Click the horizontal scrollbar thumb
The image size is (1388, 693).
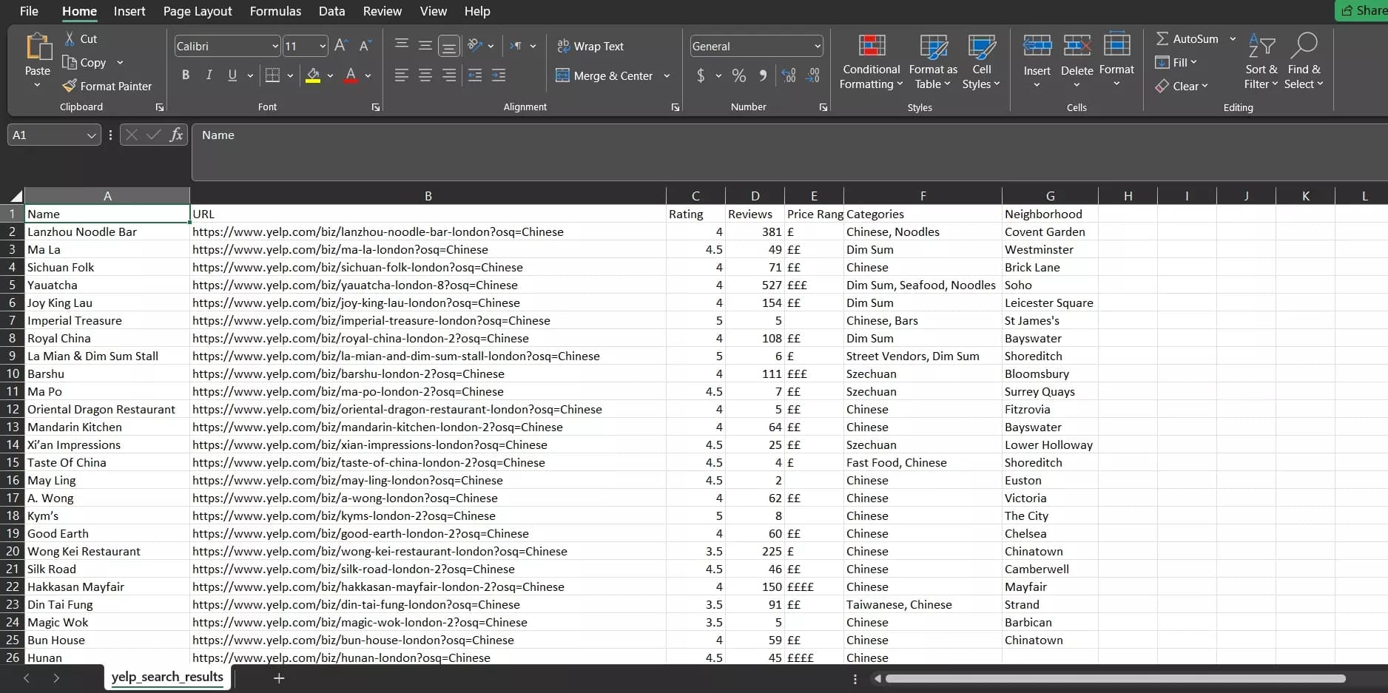(x=1115, y=678)
